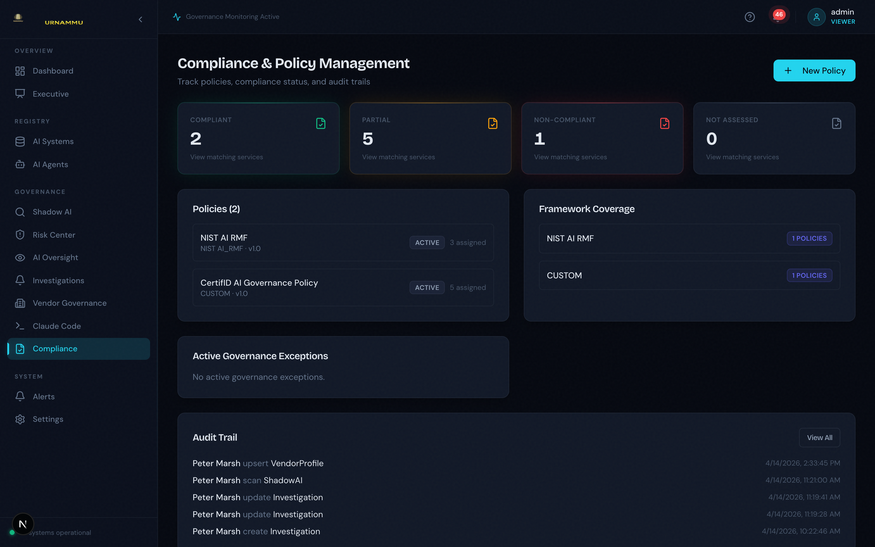Collapse the sidebar with the chevron

coord(141,19)
